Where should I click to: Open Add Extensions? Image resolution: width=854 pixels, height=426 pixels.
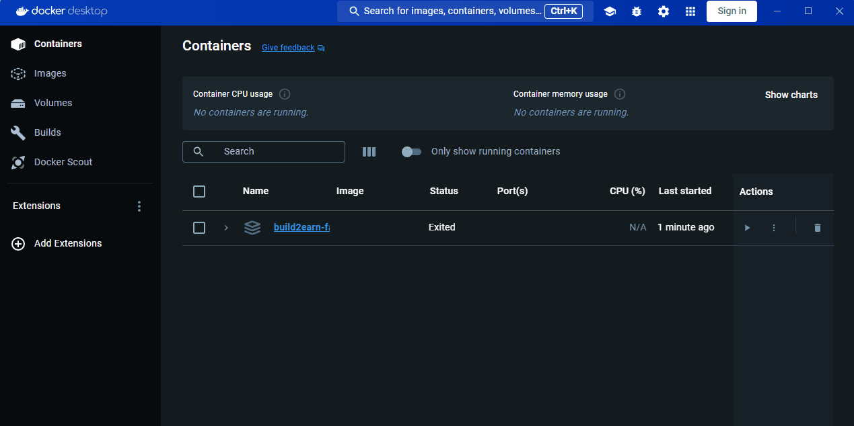click(67, 243)
